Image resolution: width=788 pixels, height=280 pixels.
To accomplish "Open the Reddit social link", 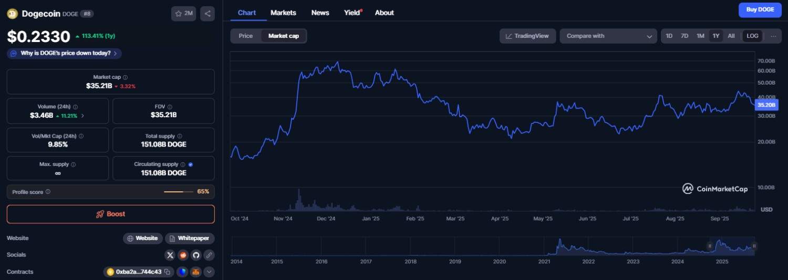I will tap(183, 255).
